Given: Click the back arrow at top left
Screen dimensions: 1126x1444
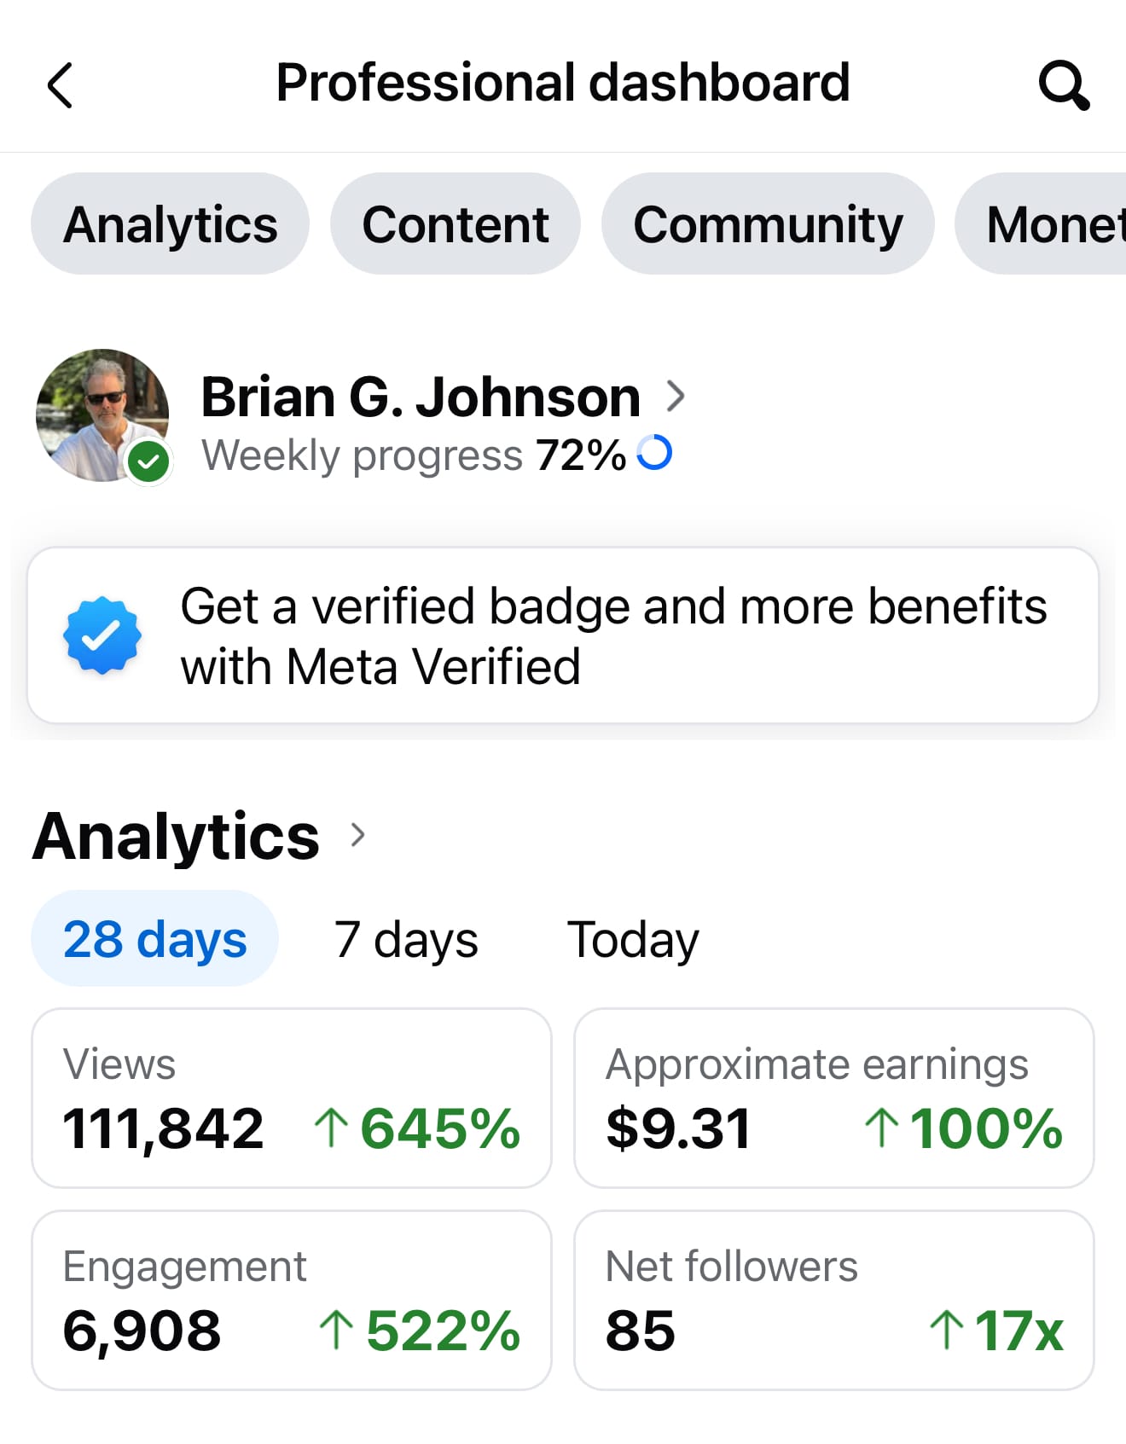Looking at the screenshot, I should [x=60, y=83].
